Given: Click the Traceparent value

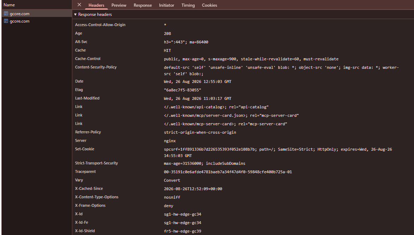Looking at the screenshot, I should pyautogui.click(x=228, y=172).
